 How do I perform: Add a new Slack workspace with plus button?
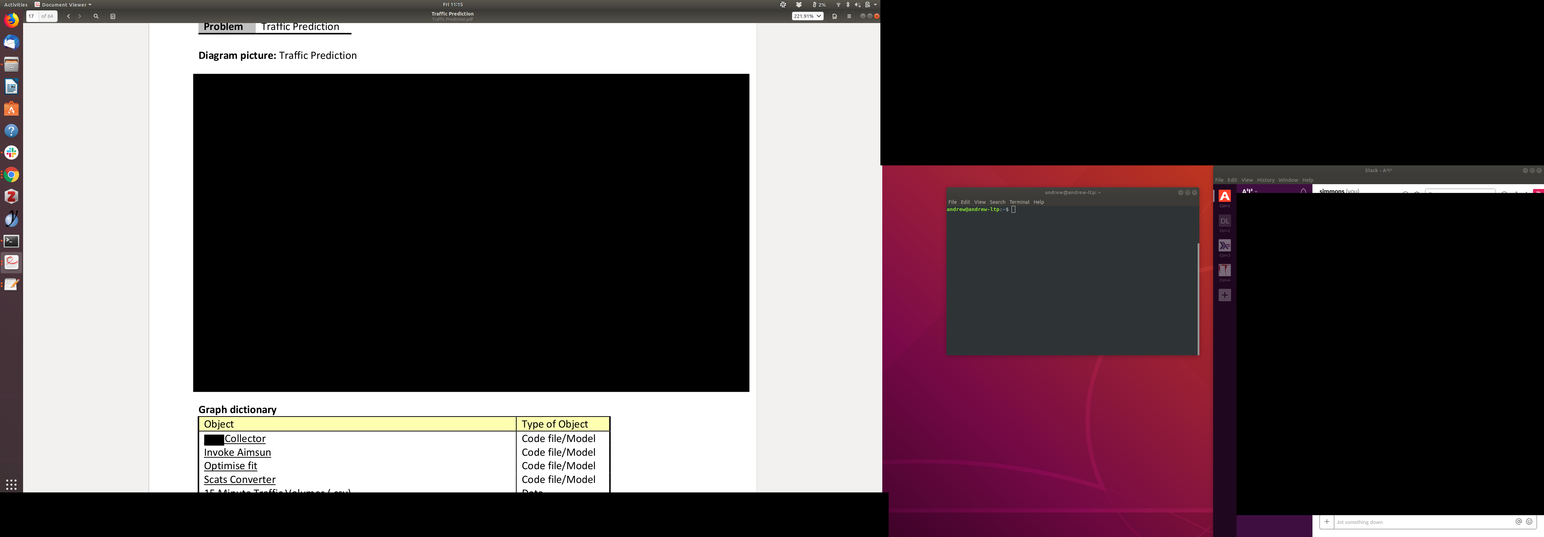[x=1225, y=295]
